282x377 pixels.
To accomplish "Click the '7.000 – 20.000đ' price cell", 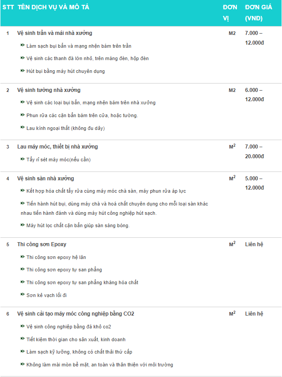I will pyautogui.click(x=254, y=151).
